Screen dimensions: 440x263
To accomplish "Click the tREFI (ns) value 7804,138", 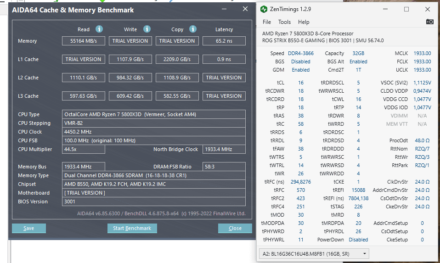I will click(358, 198).
